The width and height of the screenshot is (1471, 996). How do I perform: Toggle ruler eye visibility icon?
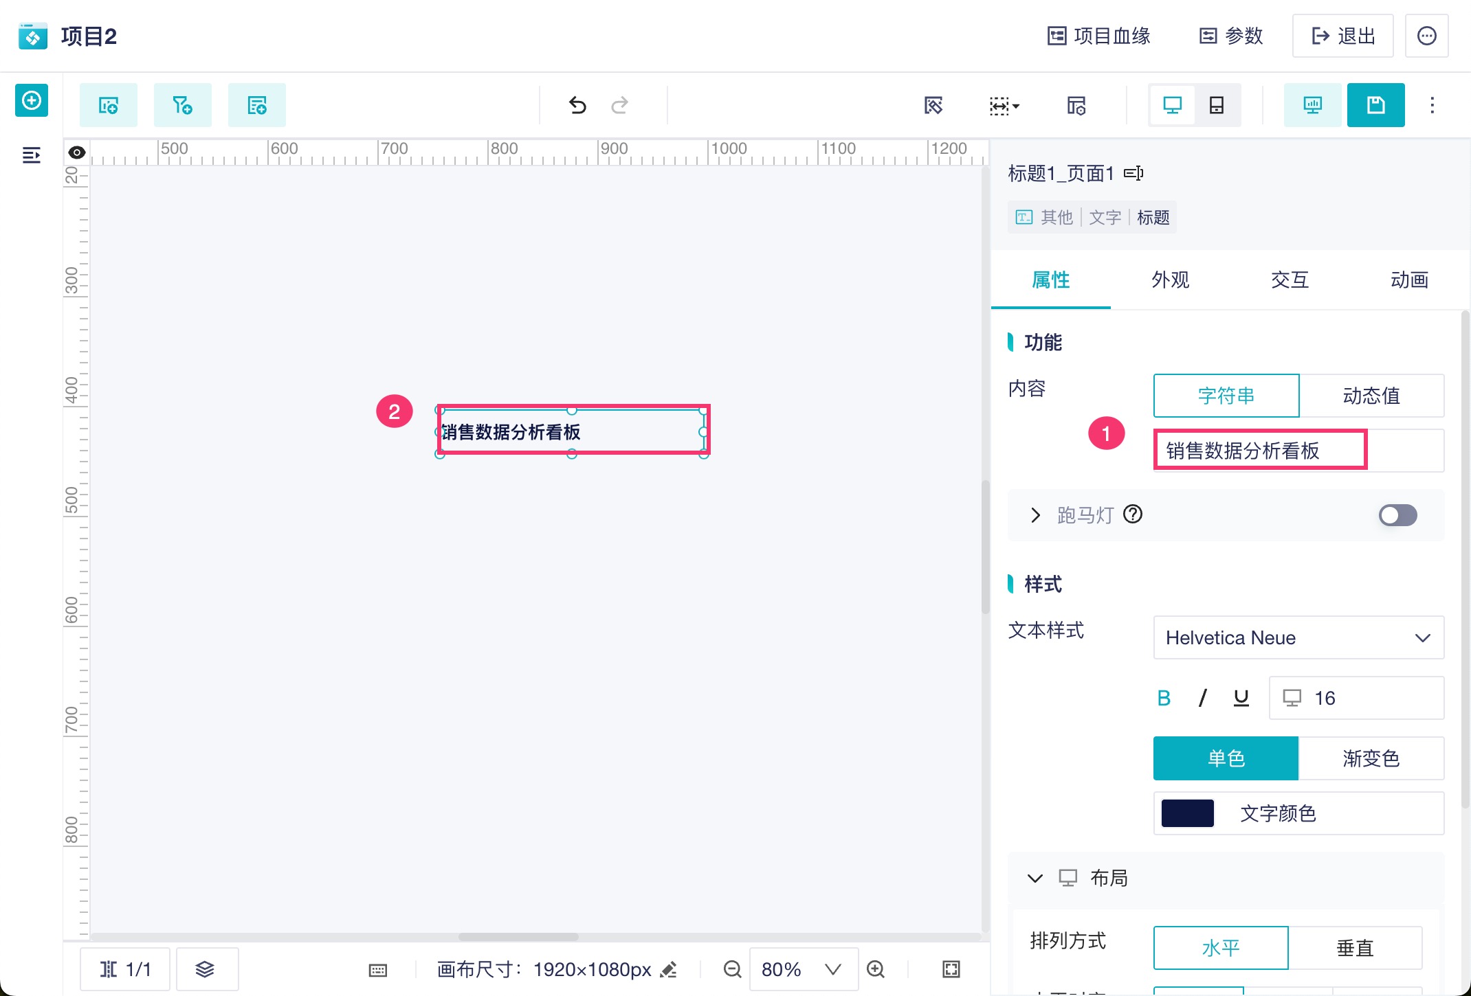pos(77,152)
